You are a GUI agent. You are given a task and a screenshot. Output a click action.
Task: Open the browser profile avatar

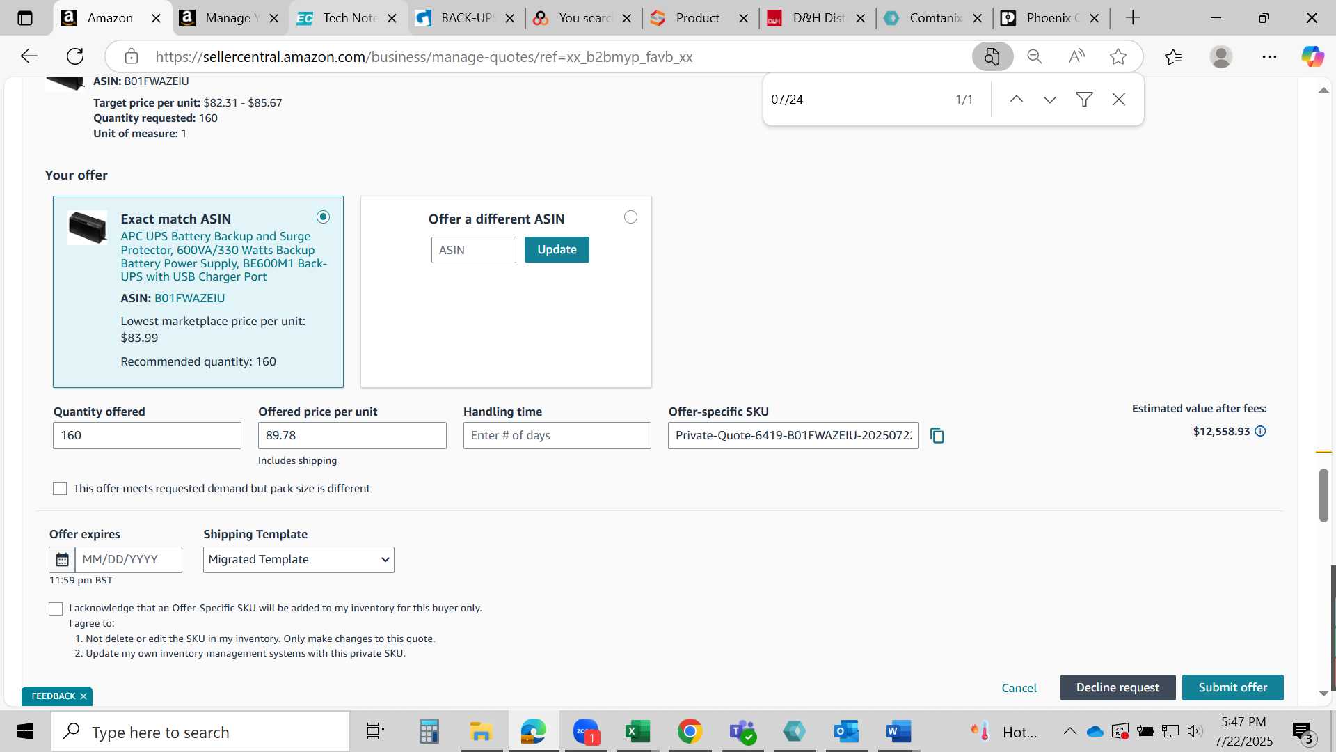tap(1221, 56)
